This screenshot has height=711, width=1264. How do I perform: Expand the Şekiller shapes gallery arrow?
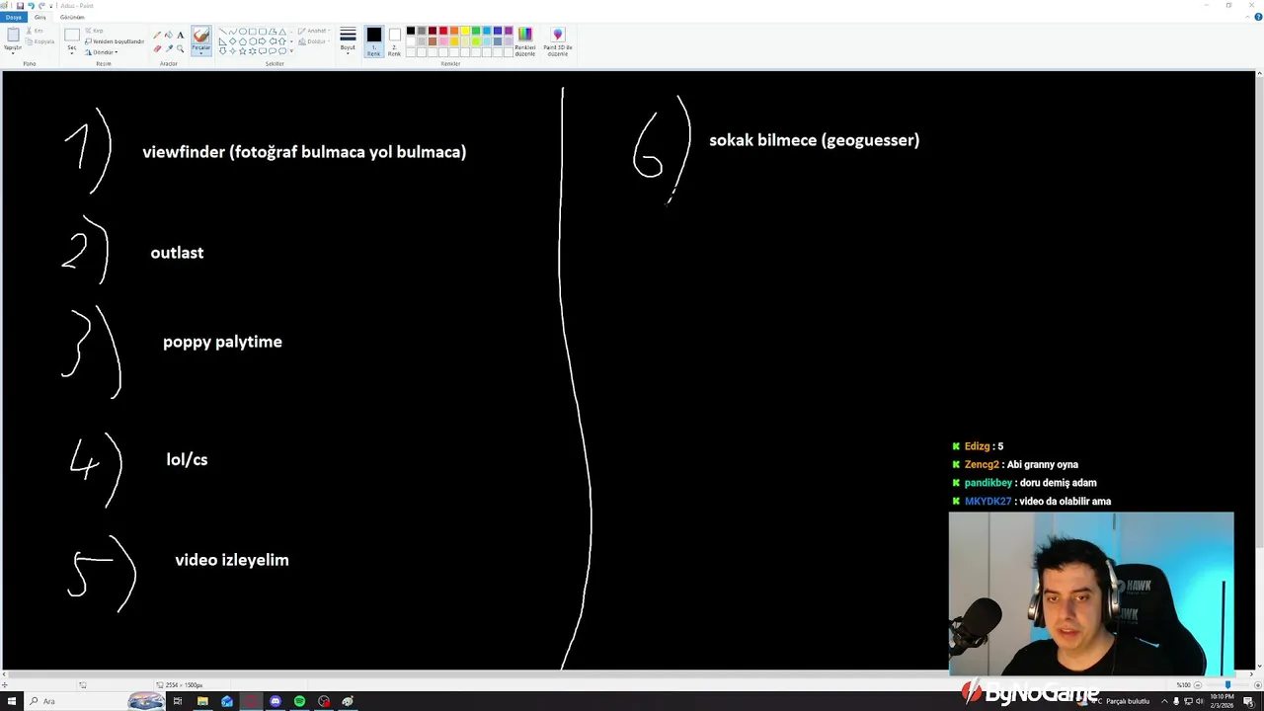290,50
